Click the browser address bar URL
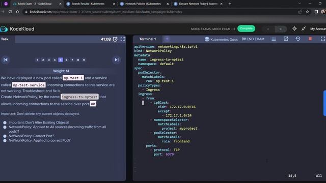This screenshot has height=183, width=326. 106,12
